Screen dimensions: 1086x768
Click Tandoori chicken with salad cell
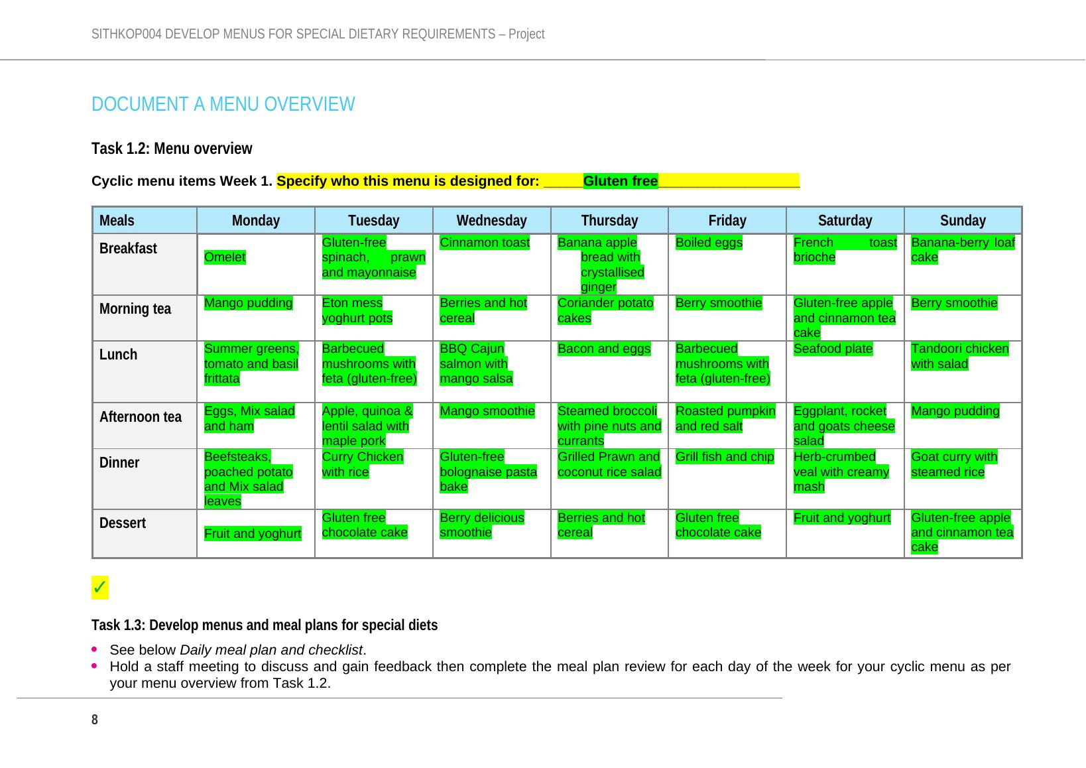pyautogui.click(x=959, y=356)
